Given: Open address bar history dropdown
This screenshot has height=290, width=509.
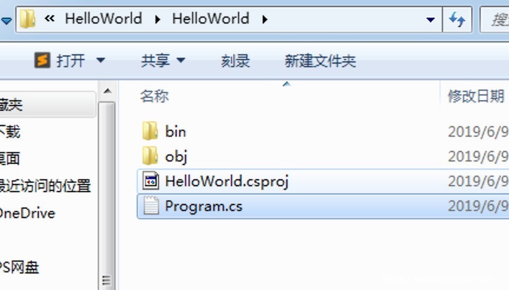Looking at the screenshot, I should (x=430, y=19).
